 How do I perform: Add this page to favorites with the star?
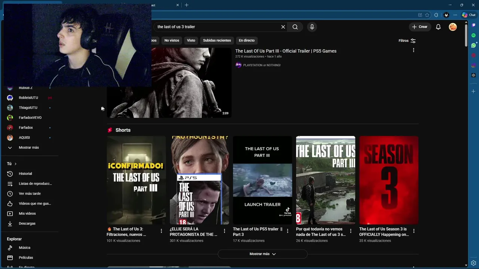click(x=427, y=15)
